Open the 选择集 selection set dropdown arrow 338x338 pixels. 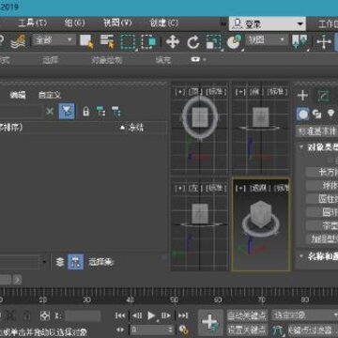(x=44, y=262)
